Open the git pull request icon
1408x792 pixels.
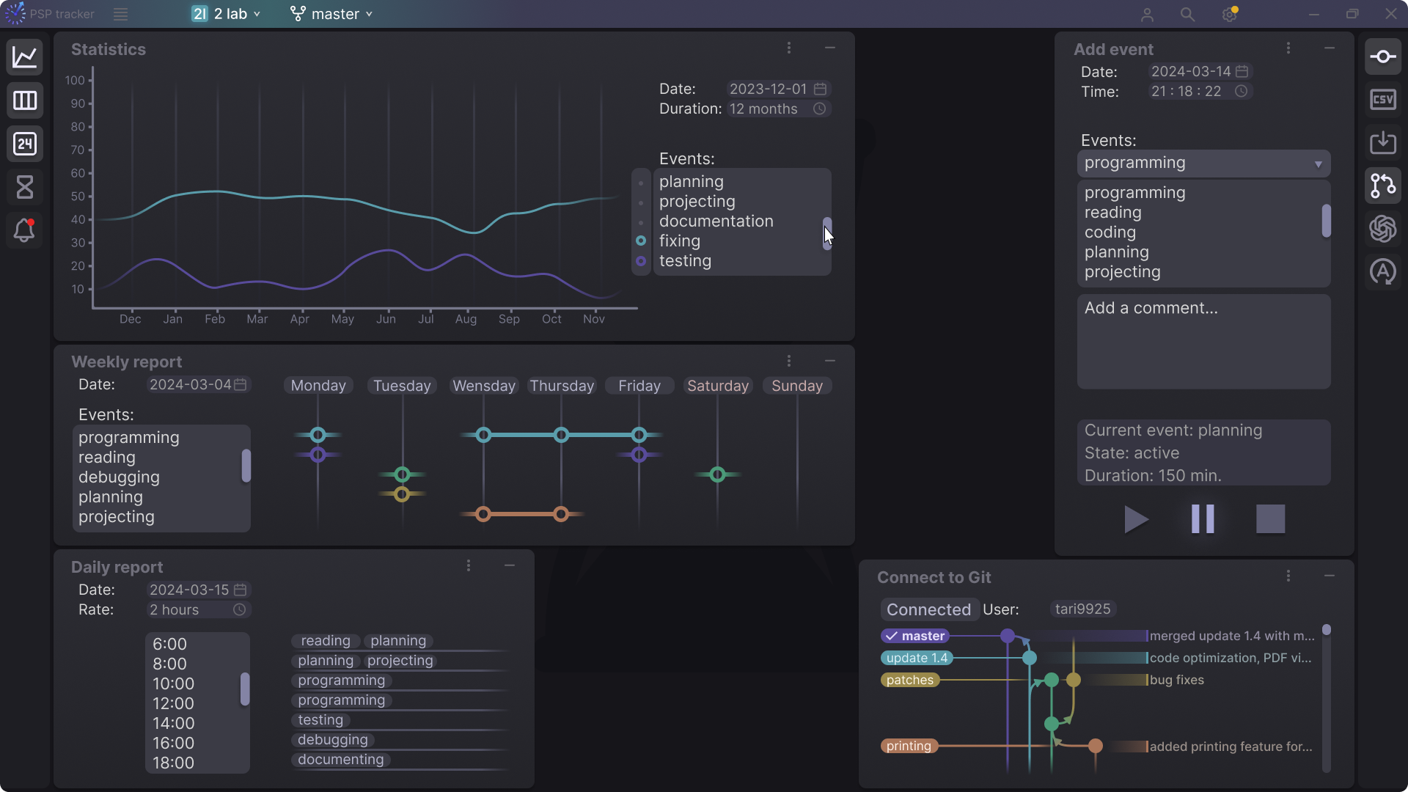click(1382, 186)
